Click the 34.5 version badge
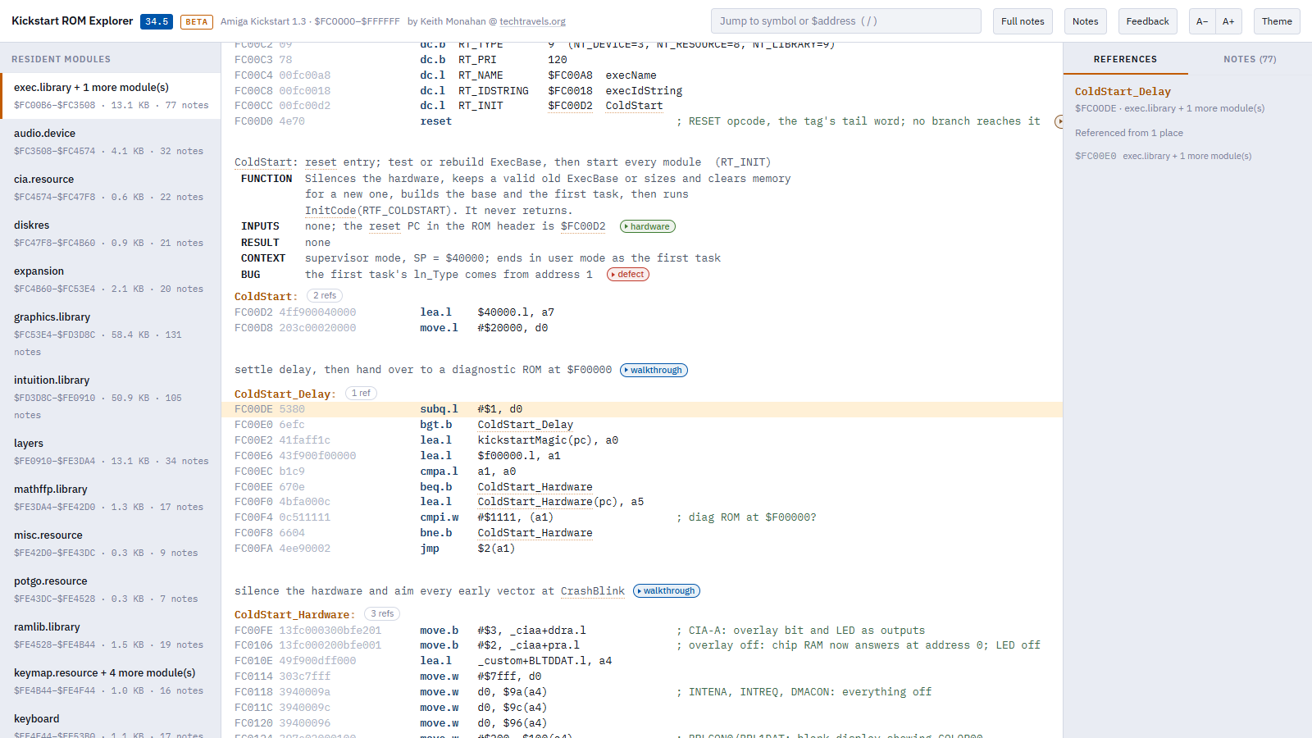Screen dimensions: 1312x738 157,21
